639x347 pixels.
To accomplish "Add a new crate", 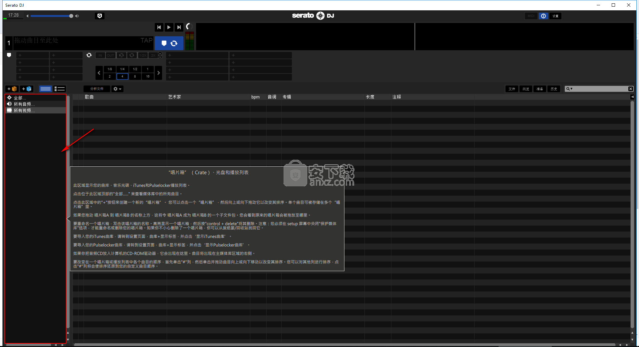I will [x=12, y=89].
